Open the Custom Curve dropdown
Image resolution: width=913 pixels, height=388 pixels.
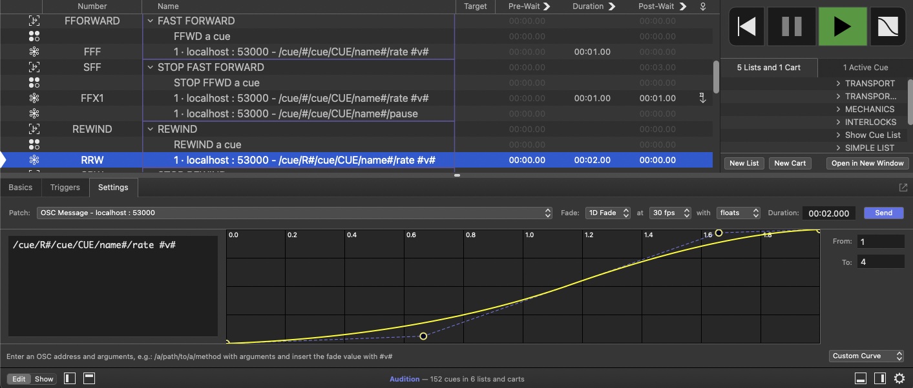866,356
